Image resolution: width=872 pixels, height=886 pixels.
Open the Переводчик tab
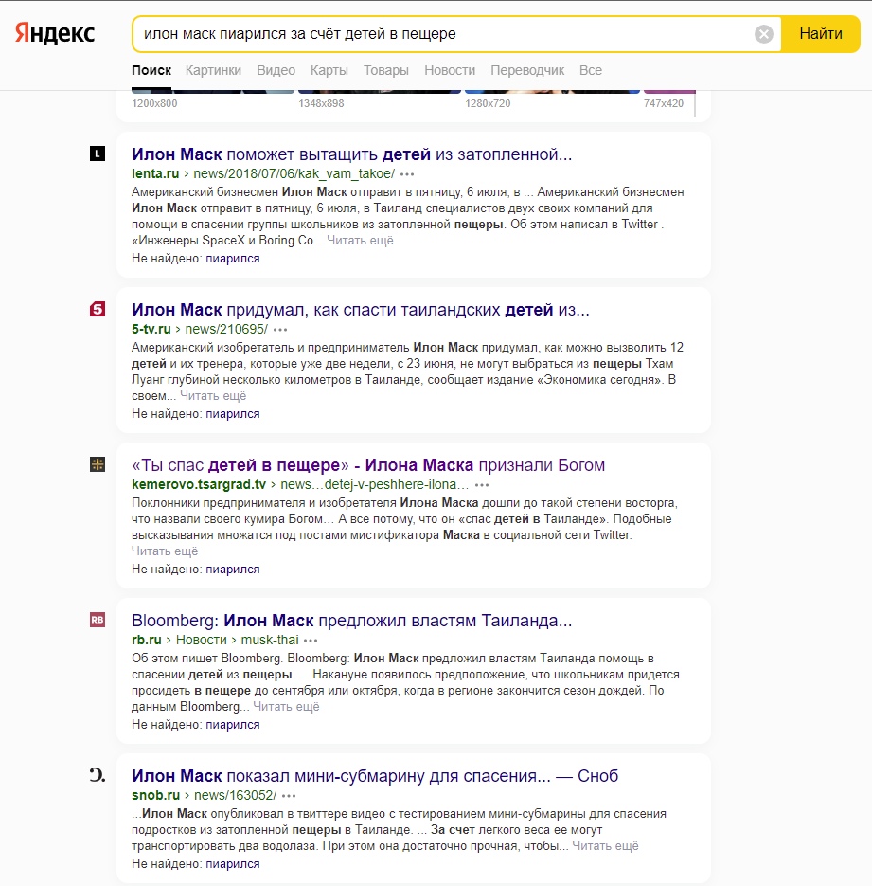pos(527,71)
